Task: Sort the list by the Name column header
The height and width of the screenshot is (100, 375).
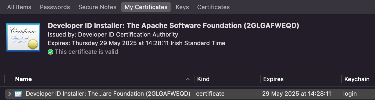Action: [23, 79]
